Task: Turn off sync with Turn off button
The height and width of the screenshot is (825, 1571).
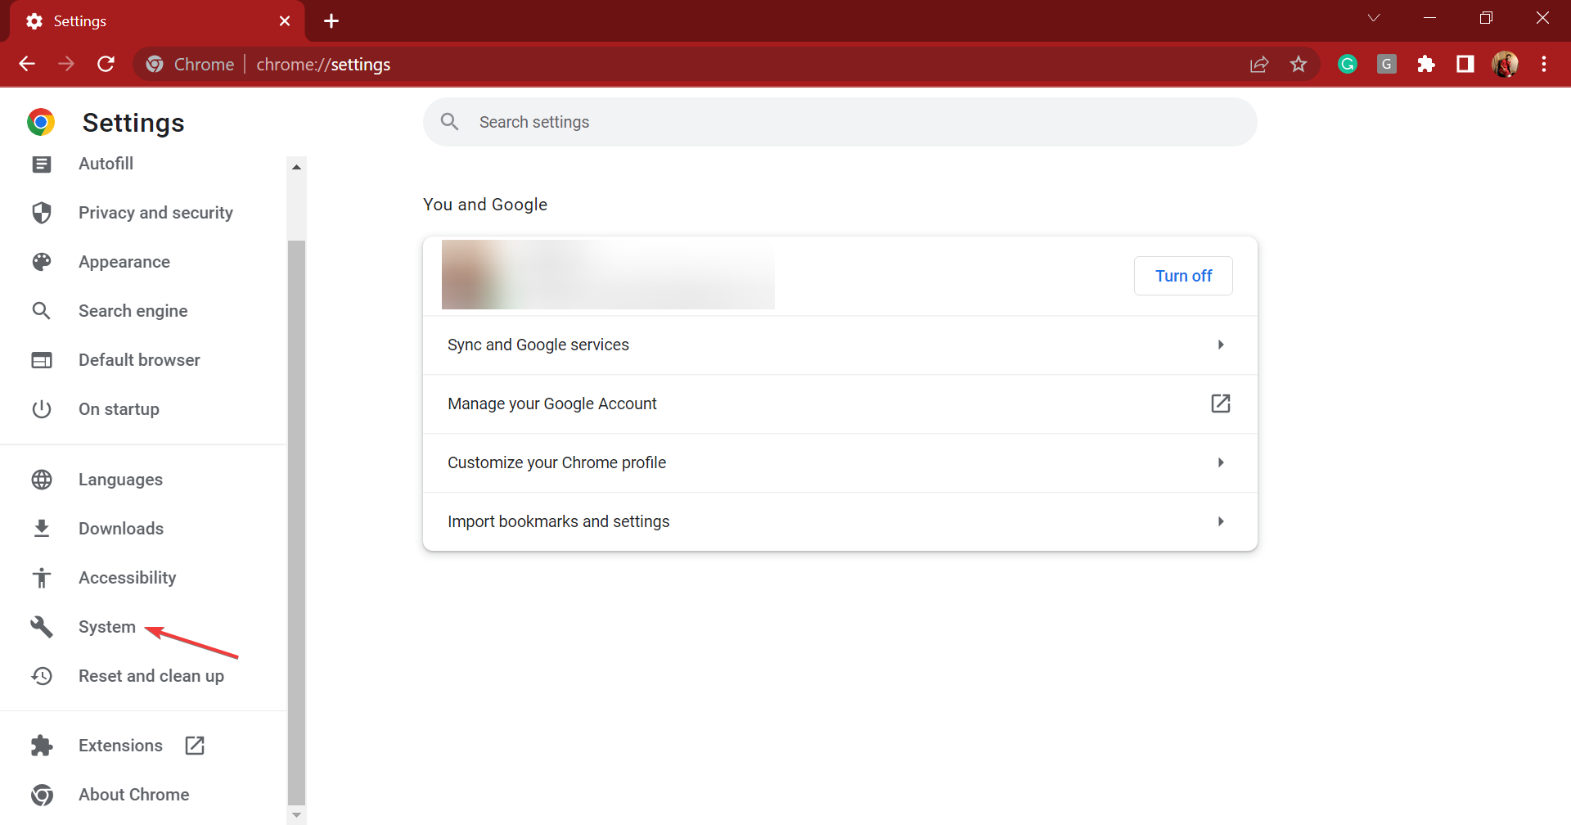Action: point(1183,276)
